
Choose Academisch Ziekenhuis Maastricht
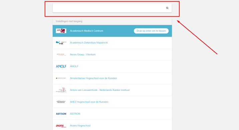[x=89, y=43]
